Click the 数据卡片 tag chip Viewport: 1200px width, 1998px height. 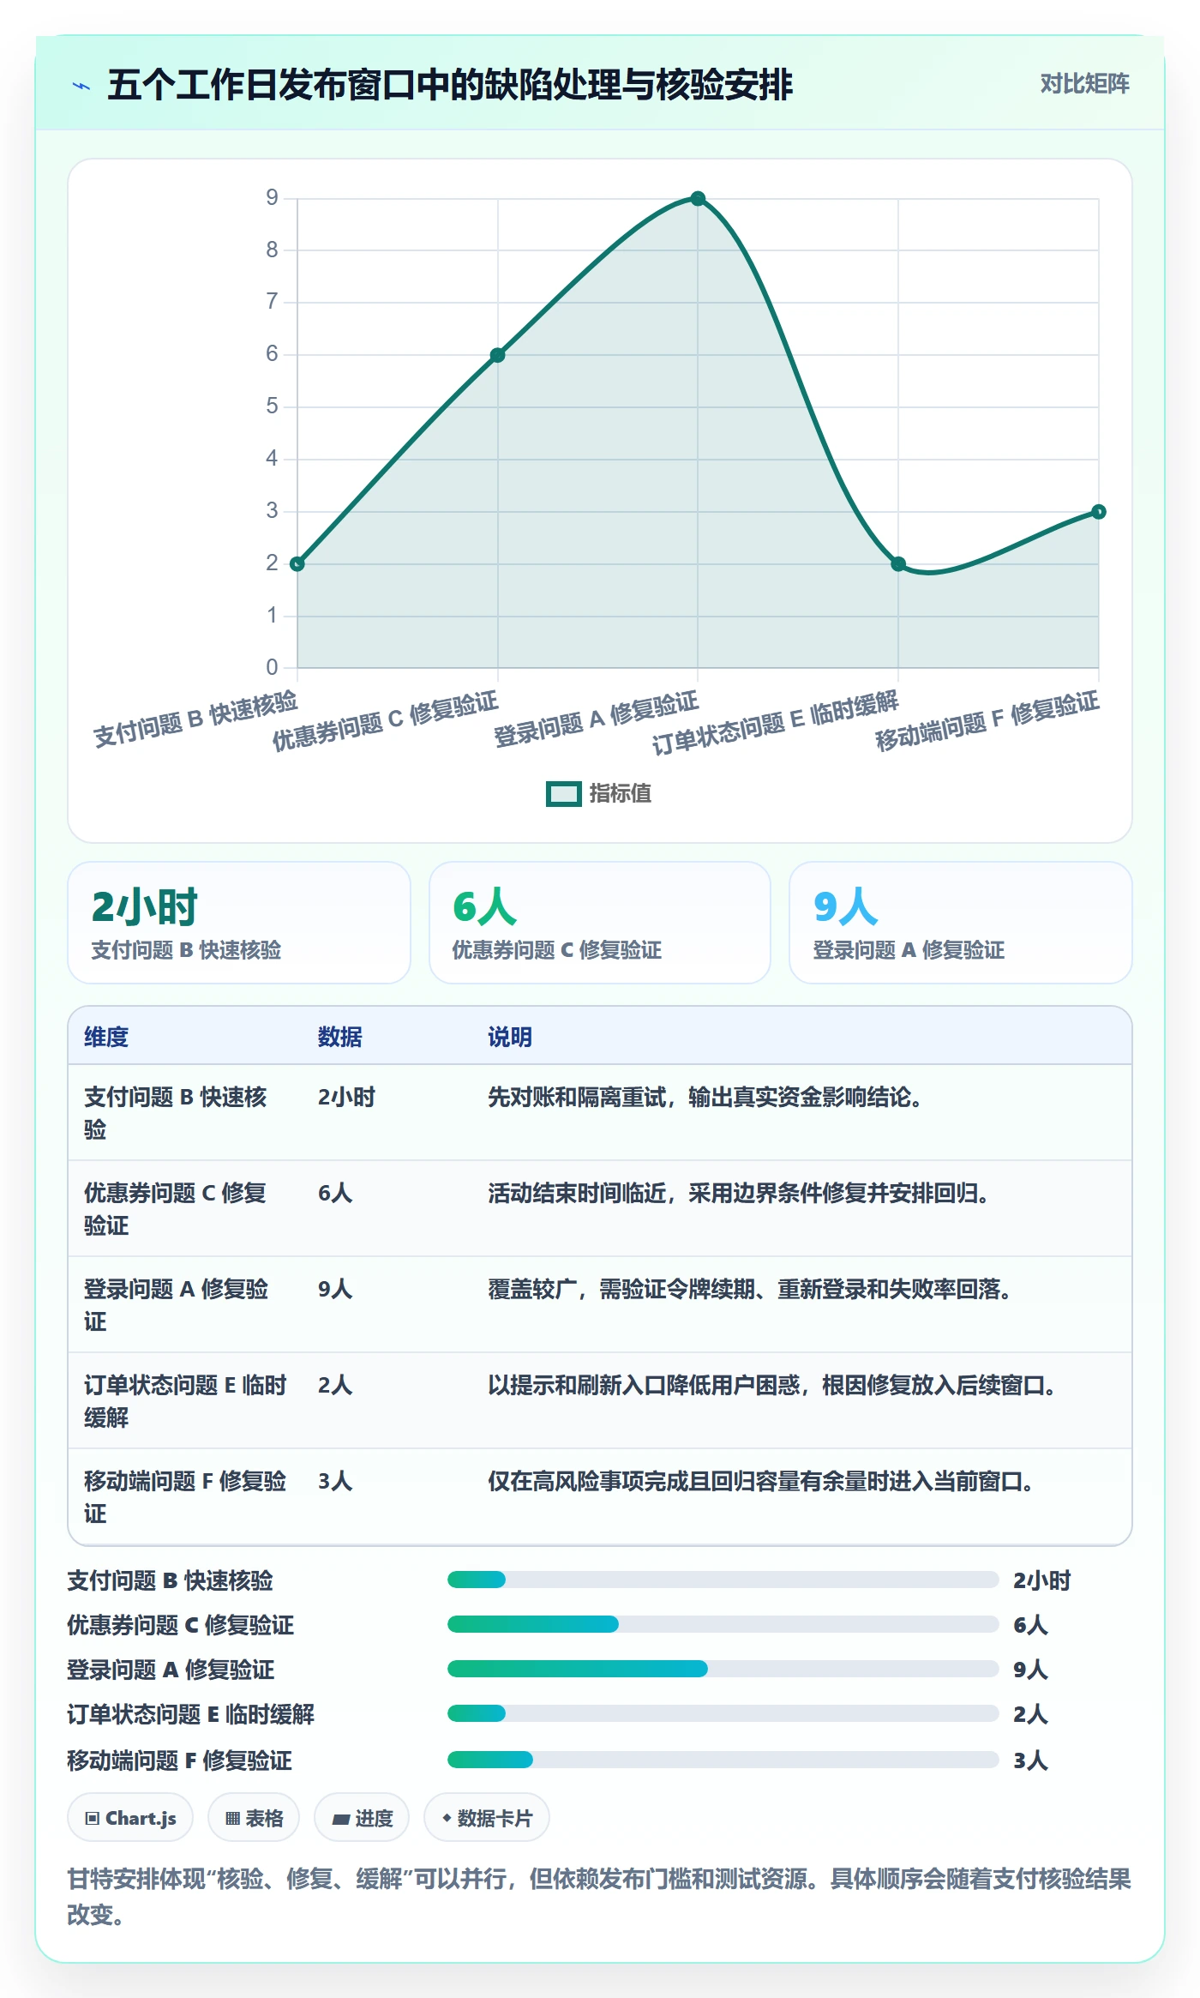click(x=487, y=1818)
